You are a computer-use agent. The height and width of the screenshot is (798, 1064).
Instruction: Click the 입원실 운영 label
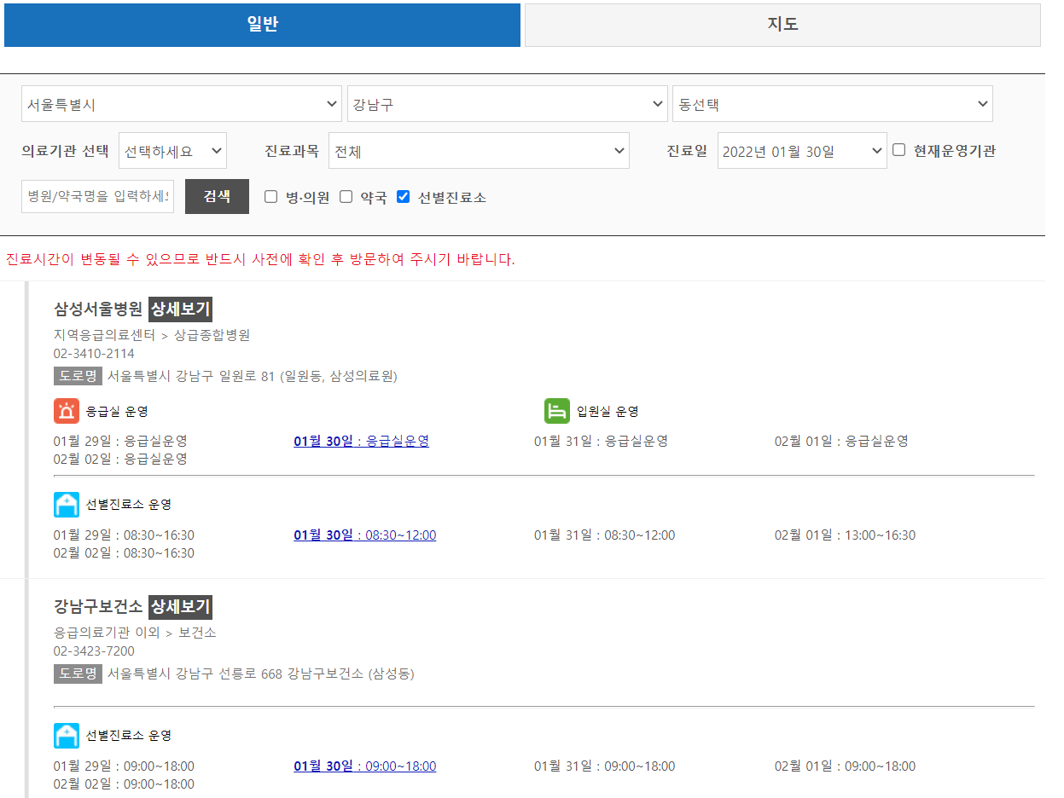pyautogui.click(x=608, y=411)
